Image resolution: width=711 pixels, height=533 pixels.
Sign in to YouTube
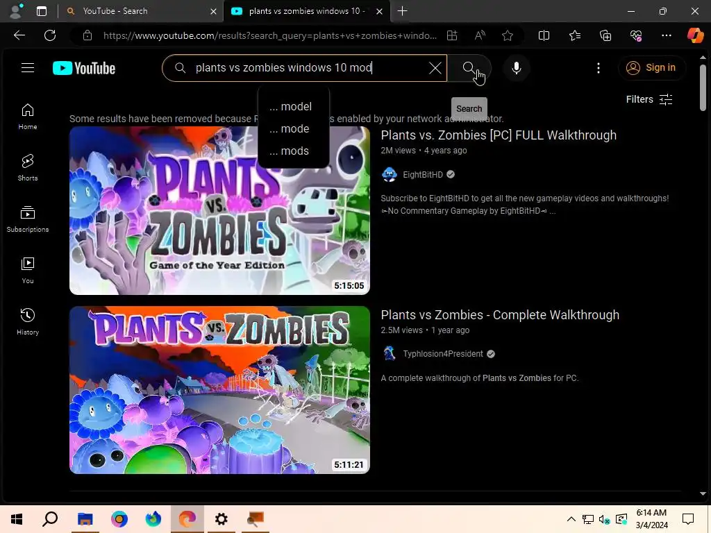(651, 68)
